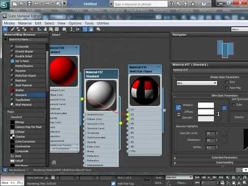Open the Modes menu
Image resolution: width=248 pixels, height=186 pixels.
[x=9, y=23]
